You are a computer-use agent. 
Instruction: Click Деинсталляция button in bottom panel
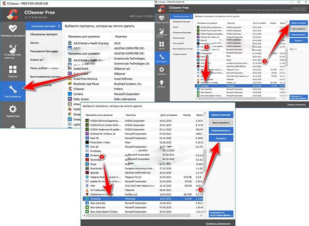pyautogui.click(x=221, y=115)
